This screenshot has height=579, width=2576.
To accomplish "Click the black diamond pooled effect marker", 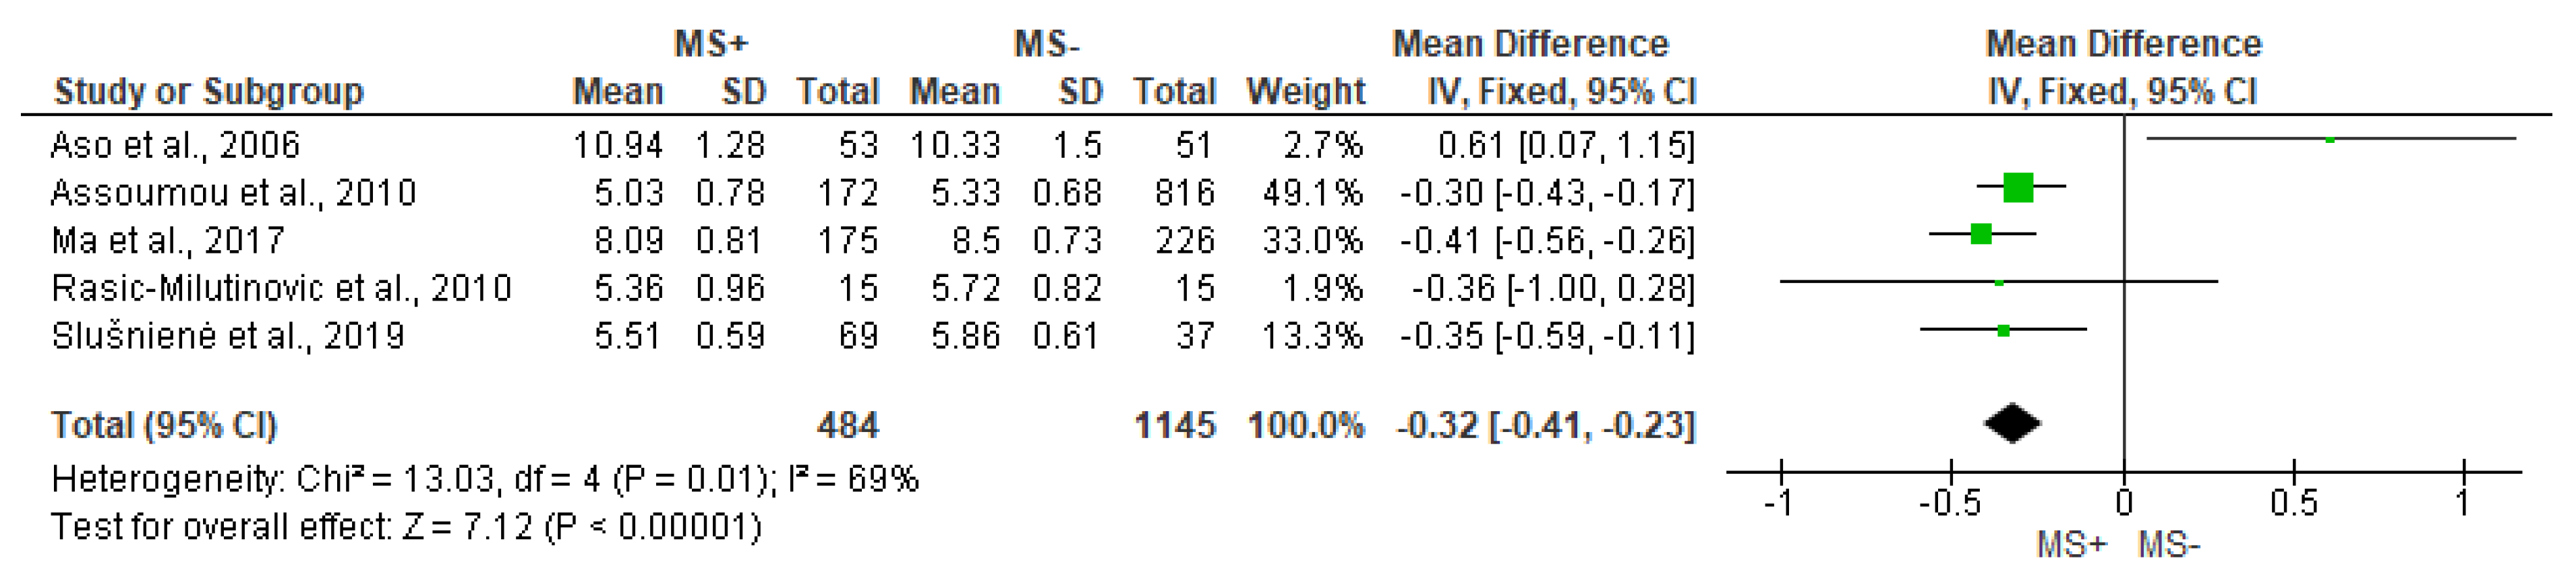I will coord(2012,423).
